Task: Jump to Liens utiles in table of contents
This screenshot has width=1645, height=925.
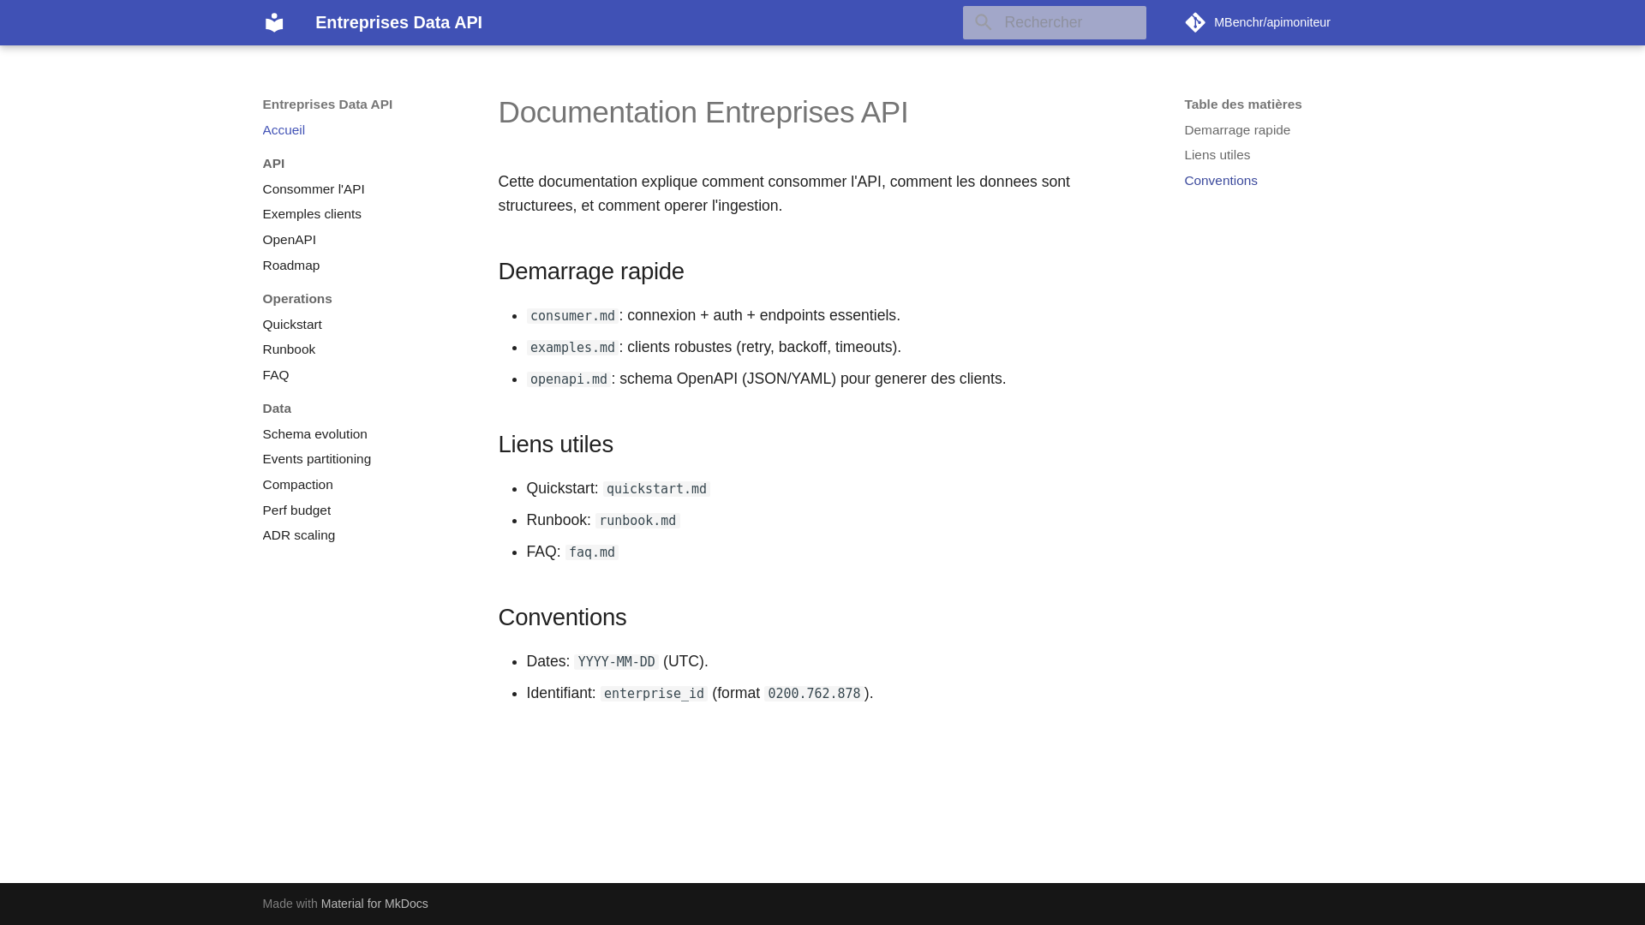Action: point(1217,155)
